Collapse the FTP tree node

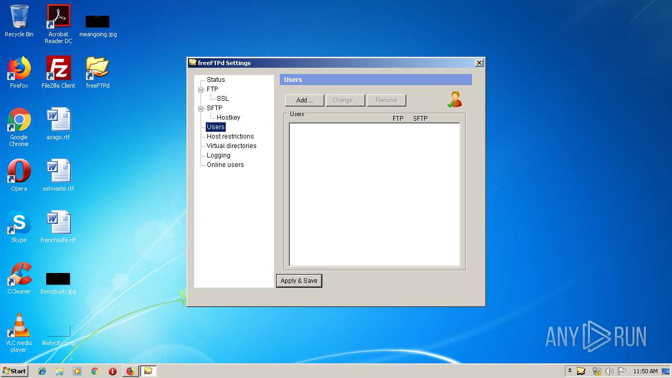(201, 90)
